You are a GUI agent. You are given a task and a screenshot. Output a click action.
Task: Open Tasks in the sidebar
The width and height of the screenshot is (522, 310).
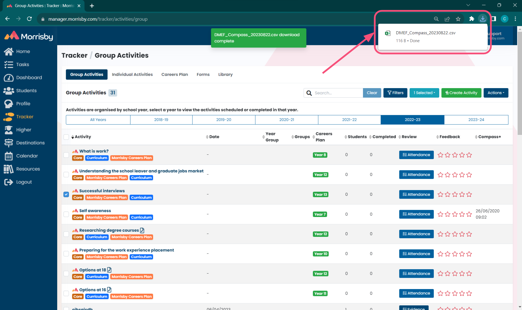[17, 65]
